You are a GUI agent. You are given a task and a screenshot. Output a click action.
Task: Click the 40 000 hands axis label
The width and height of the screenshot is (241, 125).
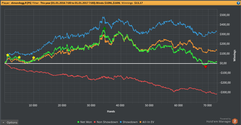[x=120, y=105]
